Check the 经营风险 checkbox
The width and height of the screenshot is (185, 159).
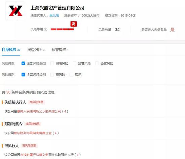97,63
